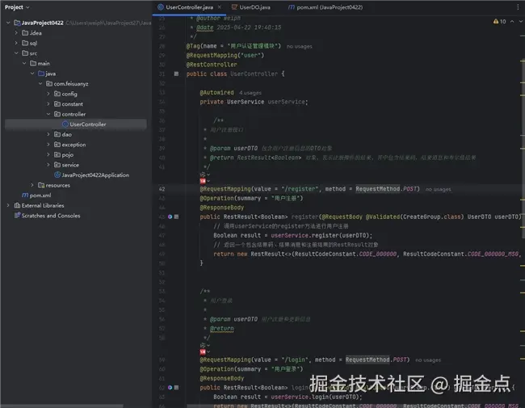Collapse the com.feisuanyz package
The image size is (525, 408).
pyautogui.click(x=40, y=83)
